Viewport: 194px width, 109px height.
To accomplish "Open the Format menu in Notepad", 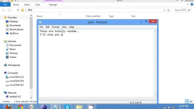I will (55, 27).
